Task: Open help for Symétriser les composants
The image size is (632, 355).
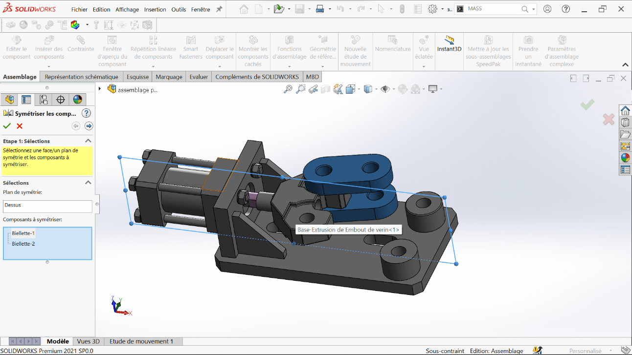Action: pos(86,113)
